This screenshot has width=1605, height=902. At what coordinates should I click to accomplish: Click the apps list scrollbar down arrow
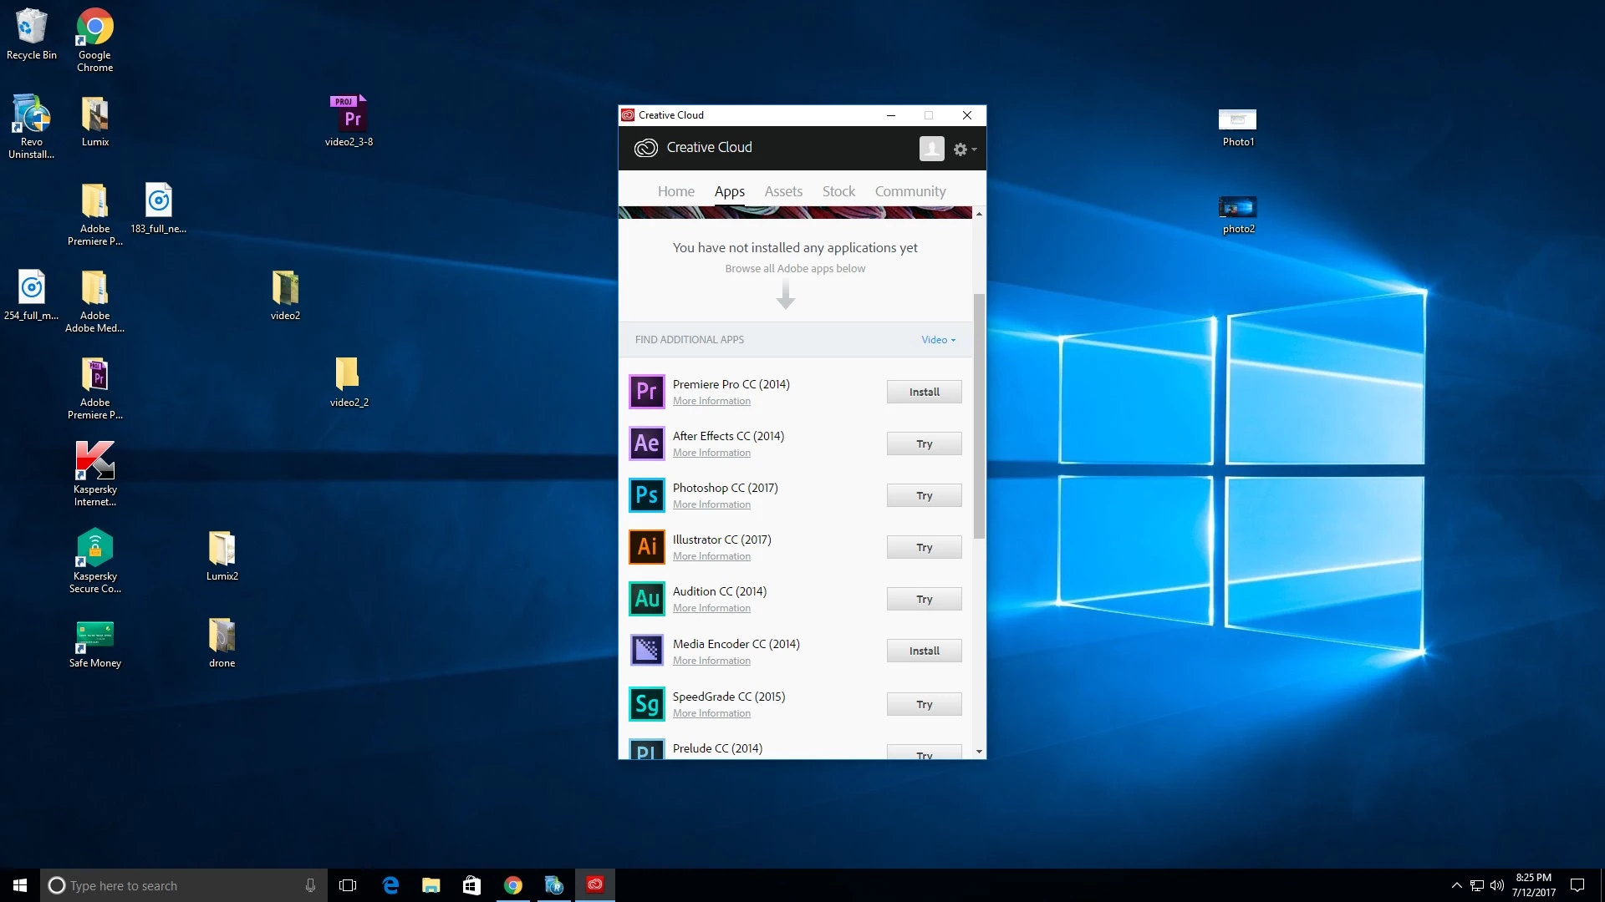(979, 752)
